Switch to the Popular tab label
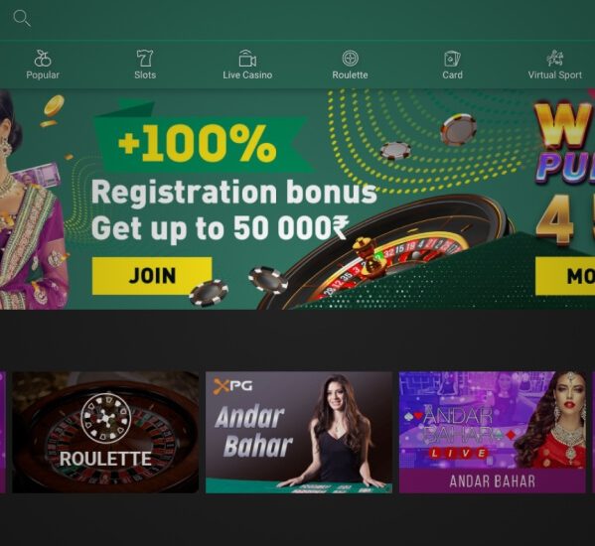Screen dimensions: 595x546 tap(43, 75)
